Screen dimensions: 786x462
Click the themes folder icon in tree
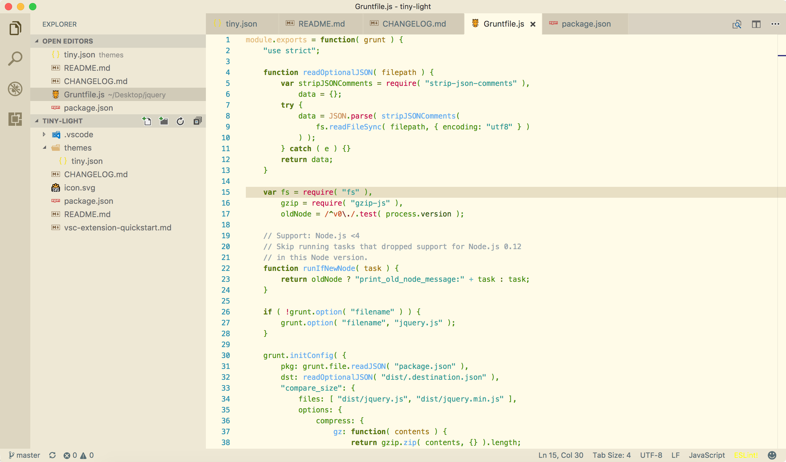click(x=56, y=148)
